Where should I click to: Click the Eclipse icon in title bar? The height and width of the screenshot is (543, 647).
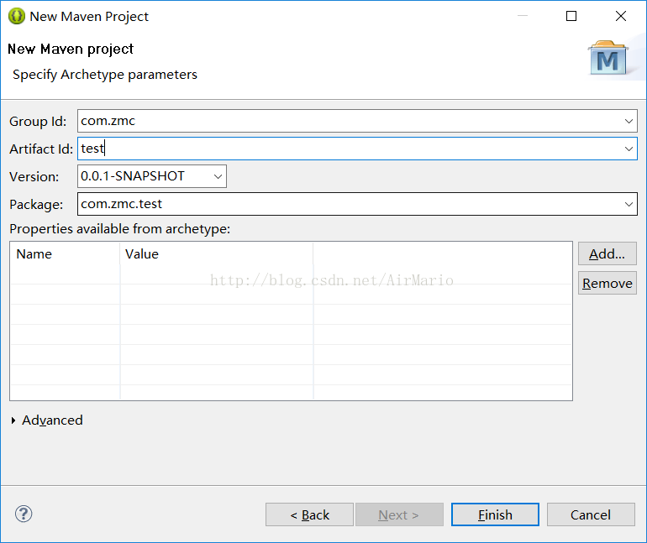click(17, 17)
